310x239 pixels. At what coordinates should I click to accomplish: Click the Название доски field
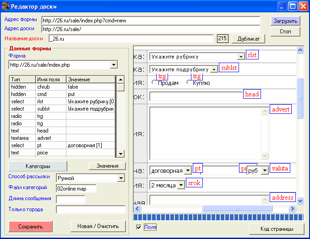point(131,39)
